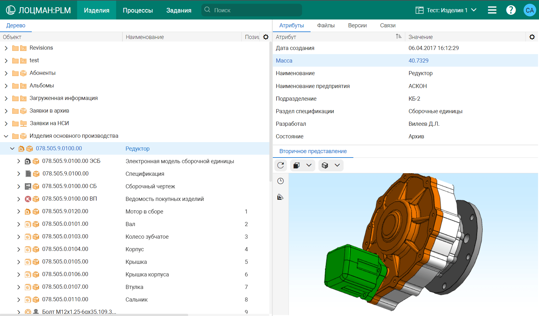The height and width of the screenshot is (316, 539).
Task: Select the 078.505.0.0103.00 Колесо зубчатое row
Action: tap(135, 236)
